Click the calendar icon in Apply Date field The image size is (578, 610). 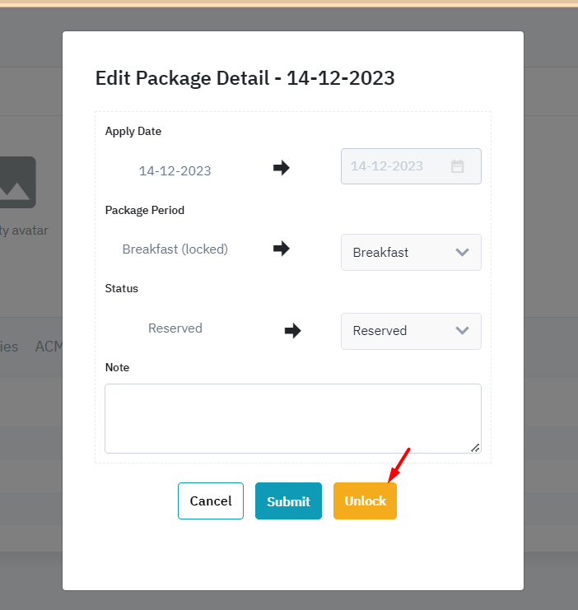click(x=458, y=166)
